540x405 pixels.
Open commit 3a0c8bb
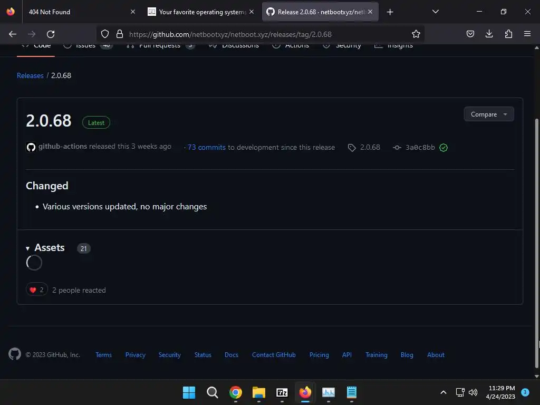[x=420, y=148]
